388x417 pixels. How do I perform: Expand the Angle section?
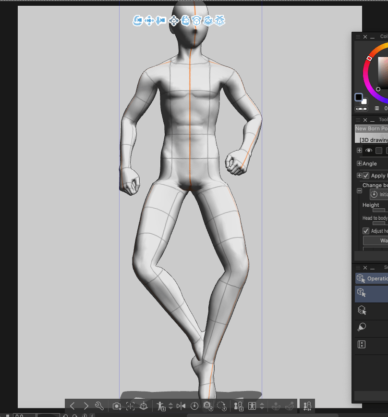coord(359,164)
